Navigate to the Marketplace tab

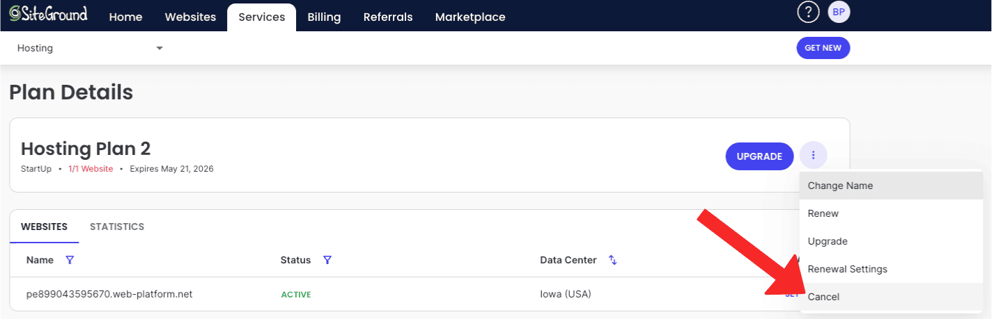pyautogui.click(x=470, y=17)
